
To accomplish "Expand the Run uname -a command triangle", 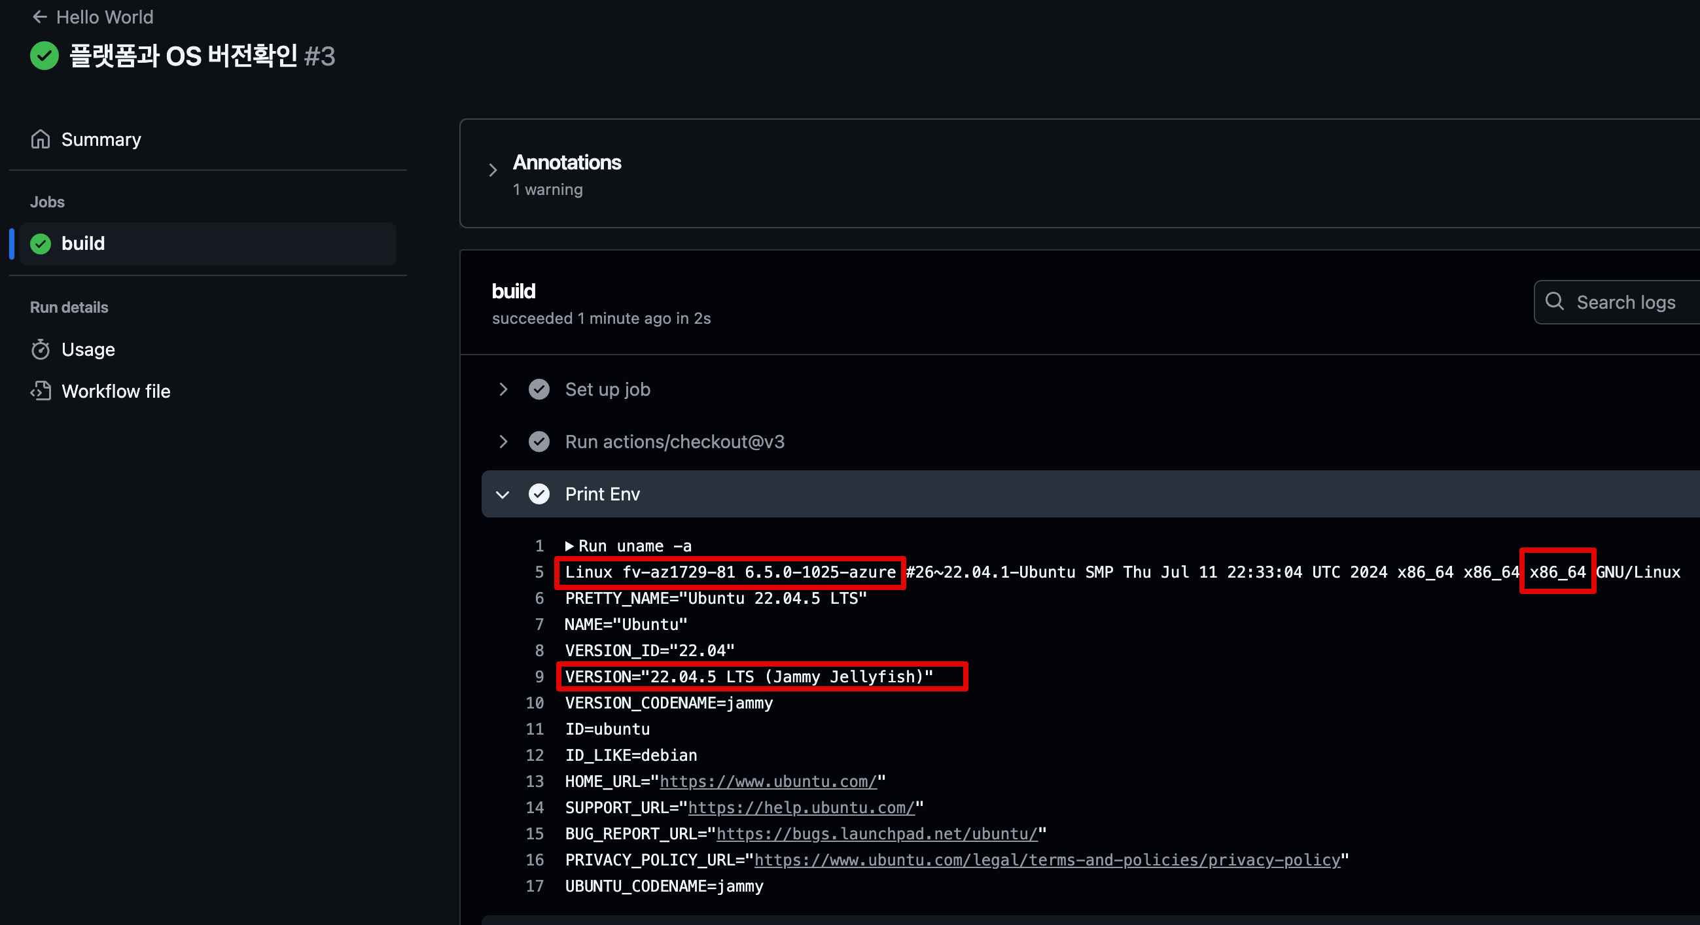I will point(569,546).
